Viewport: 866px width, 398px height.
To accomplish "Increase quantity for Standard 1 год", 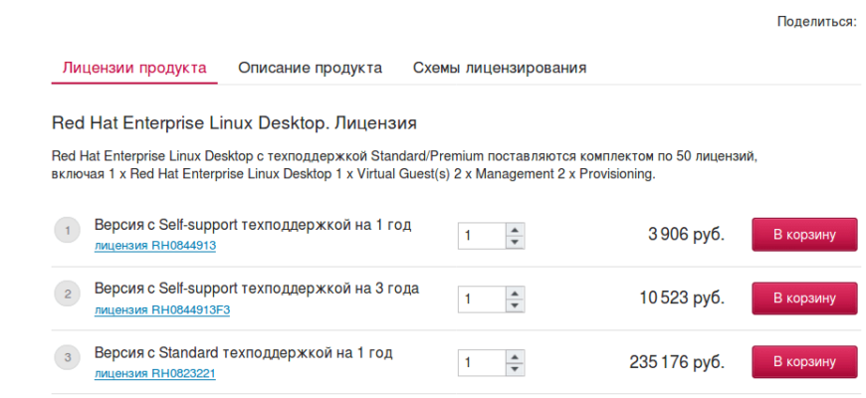I will [x=515, y=356].
